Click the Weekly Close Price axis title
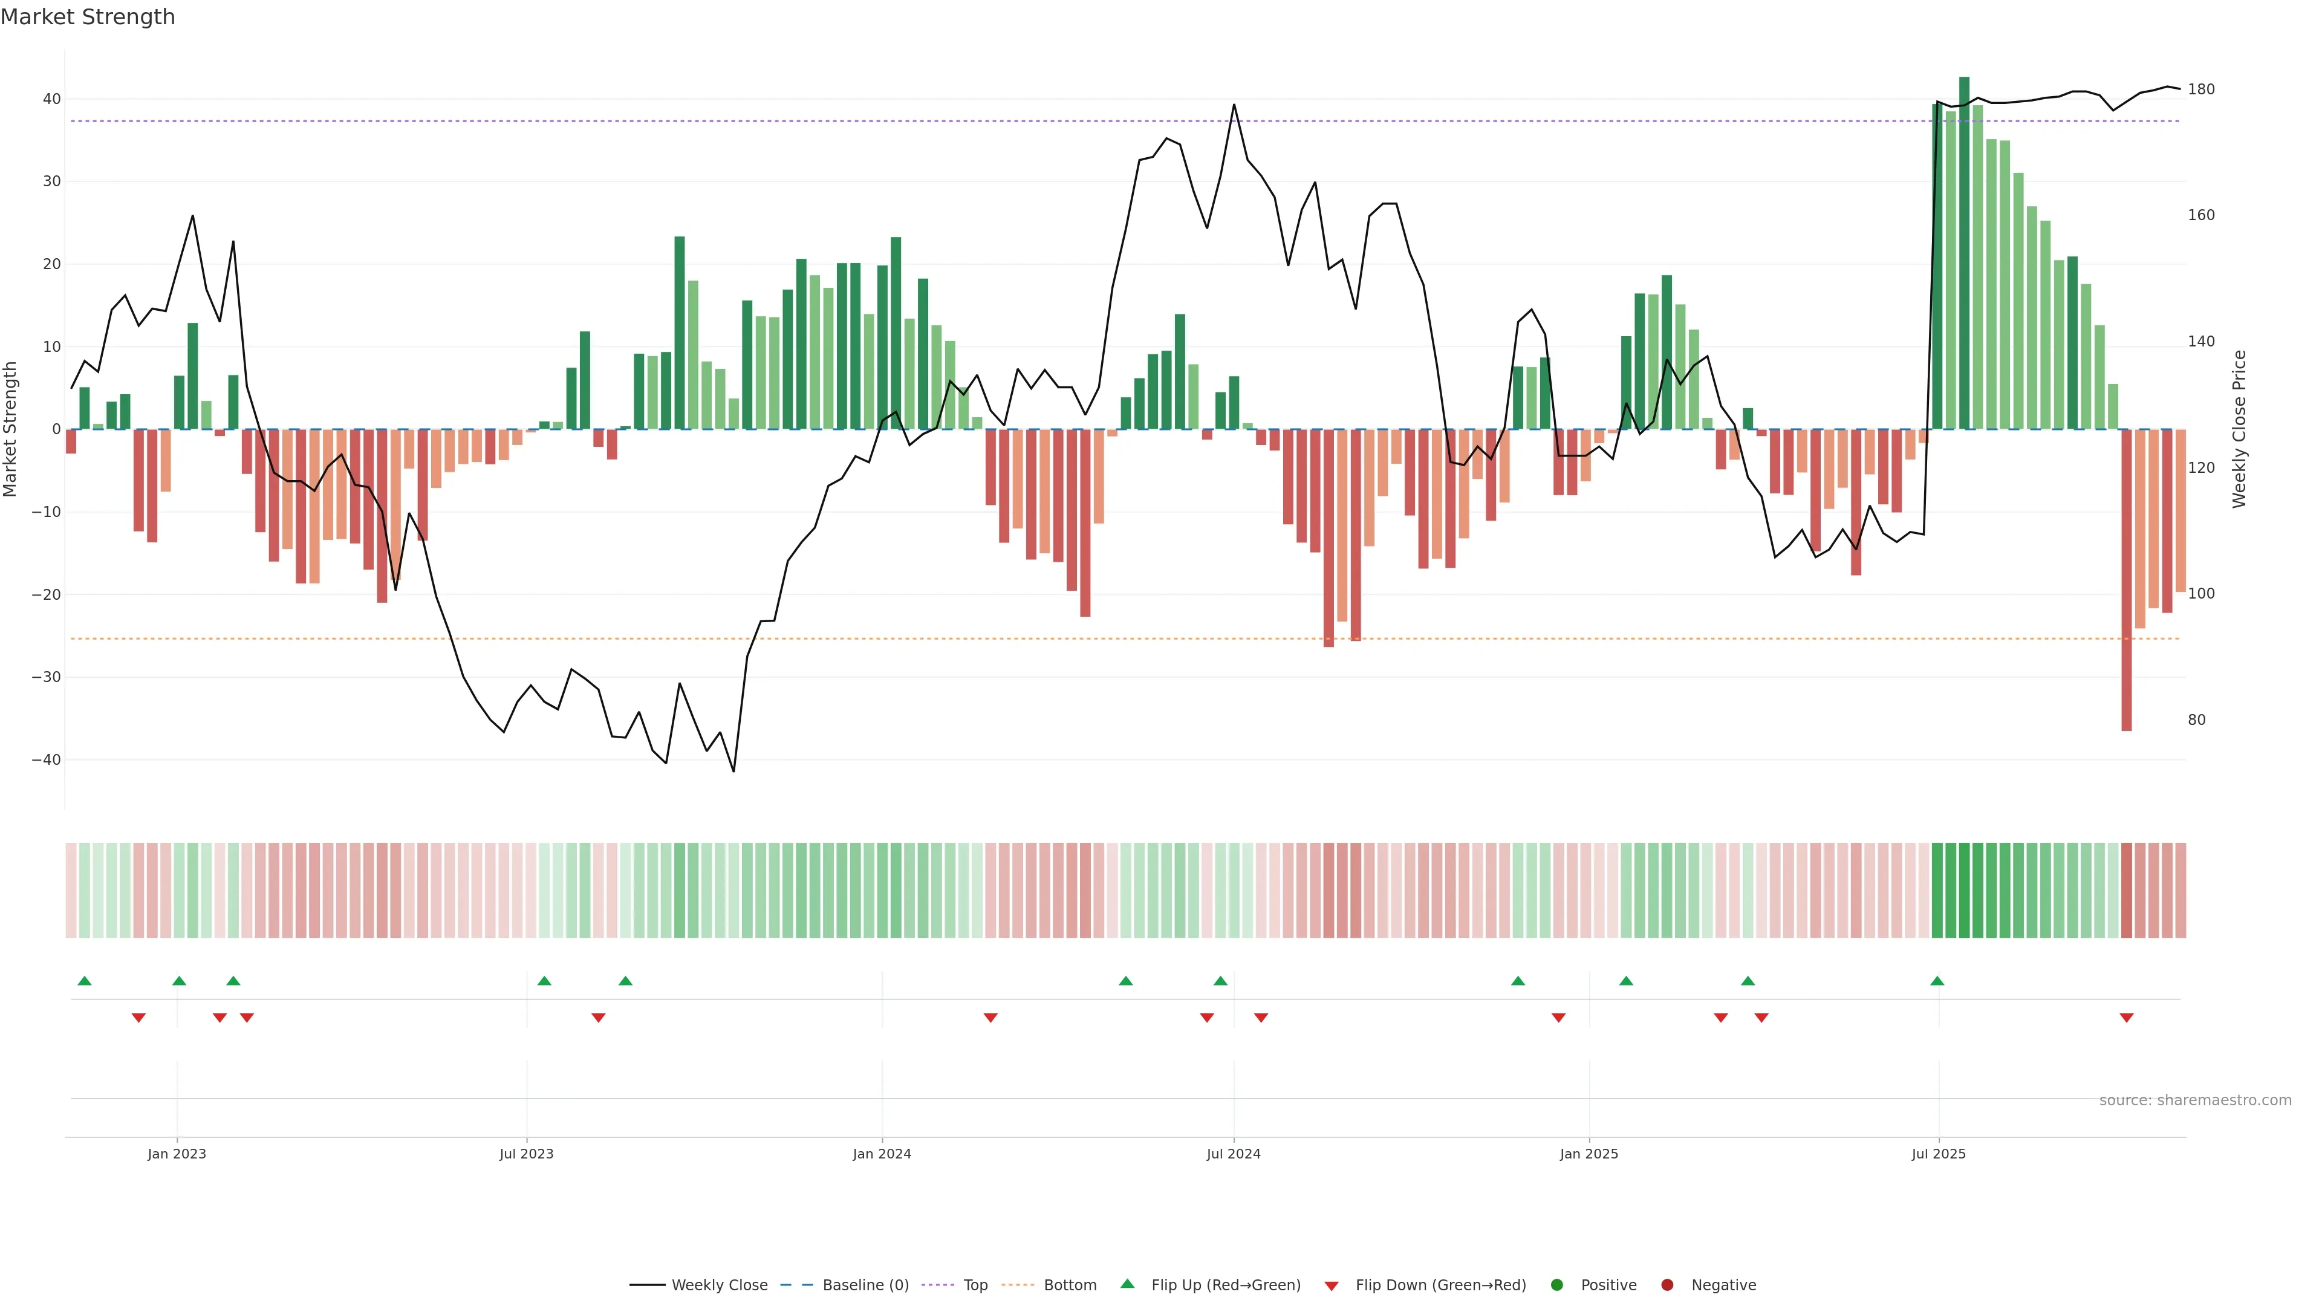 (x=2239, y=429)
